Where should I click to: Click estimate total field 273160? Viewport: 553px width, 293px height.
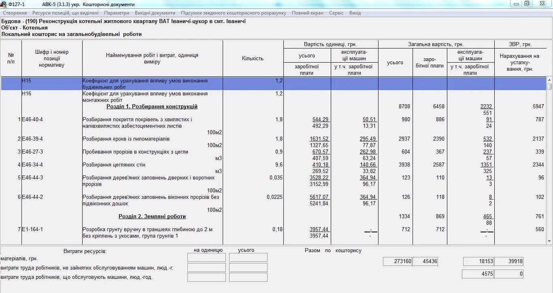[x=398, y=261]
